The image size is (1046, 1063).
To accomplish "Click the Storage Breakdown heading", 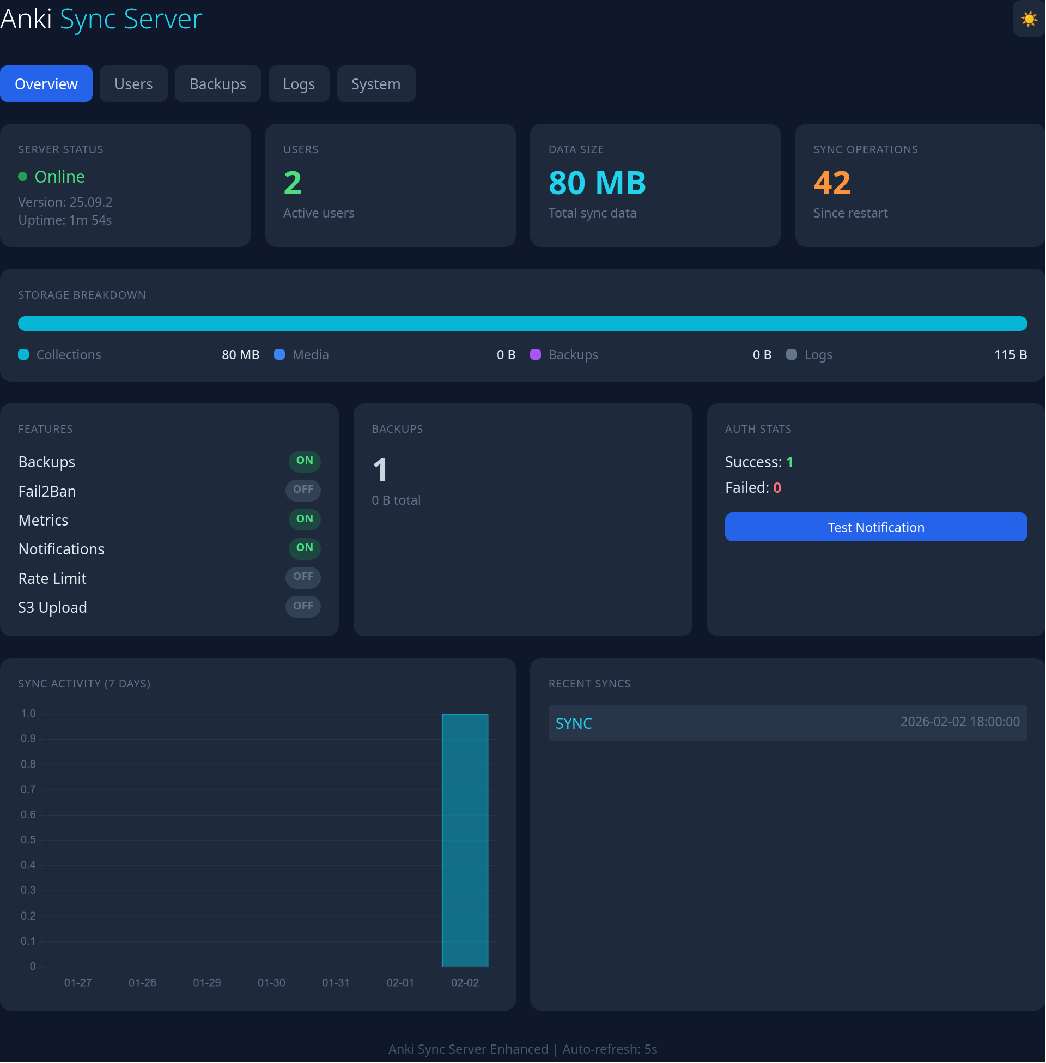I will point(82,295).
